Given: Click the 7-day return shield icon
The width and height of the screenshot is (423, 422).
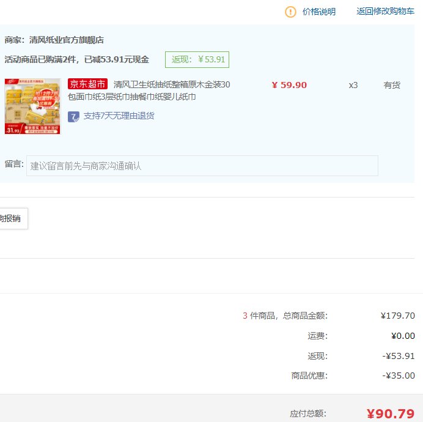Looking at the screenshot, I should tap(73, 117).
